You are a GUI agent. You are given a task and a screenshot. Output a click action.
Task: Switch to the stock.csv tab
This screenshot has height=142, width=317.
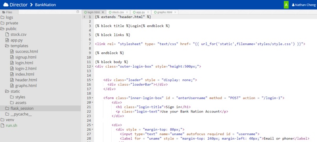click(118, 12)
